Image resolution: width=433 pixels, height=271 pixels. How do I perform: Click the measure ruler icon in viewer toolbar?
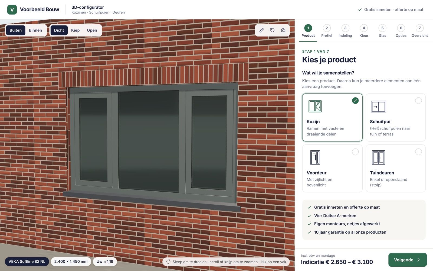pyautogui.click(x=261, y=30)
